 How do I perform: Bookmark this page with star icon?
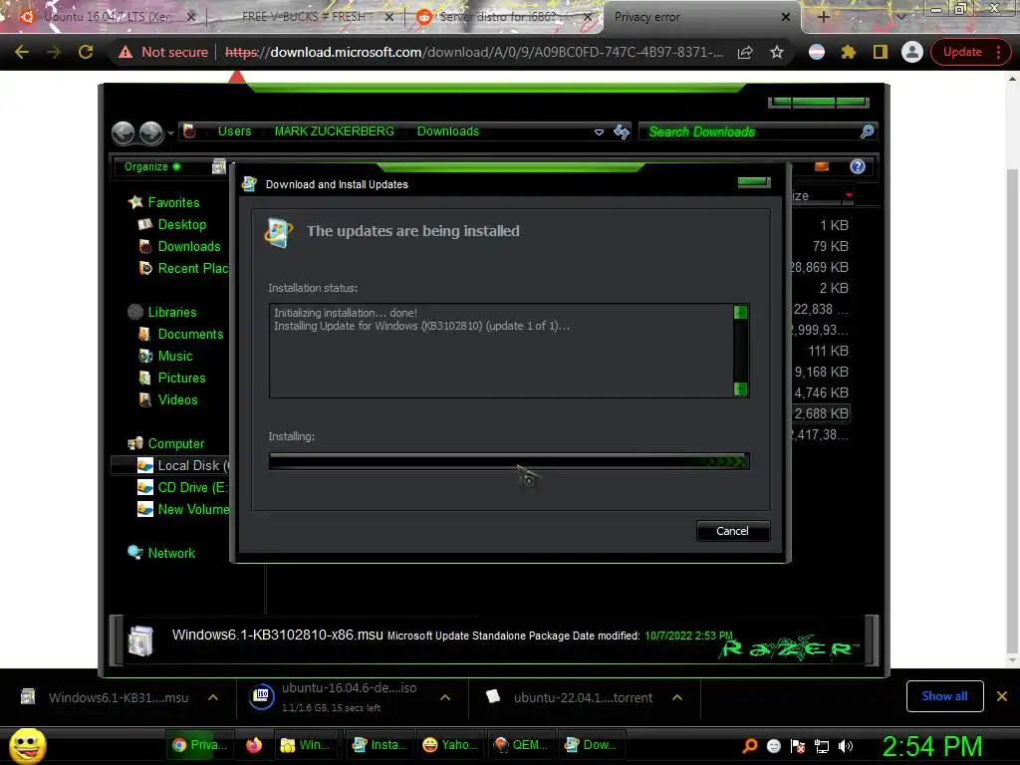pos(777,52)
